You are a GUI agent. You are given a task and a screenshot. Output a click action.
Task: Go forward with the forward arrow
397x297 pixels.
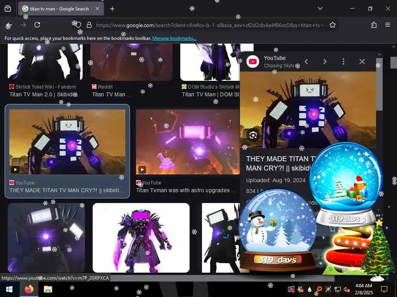tap(23, 25)
